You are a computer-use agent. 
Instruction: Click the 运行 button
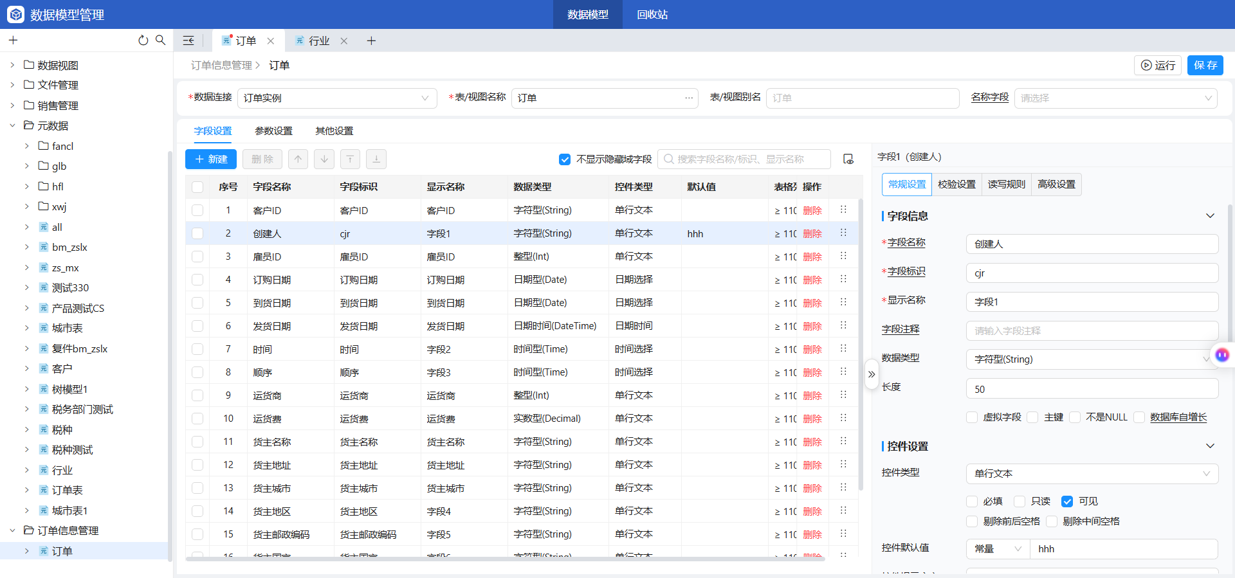[1158, 65]
